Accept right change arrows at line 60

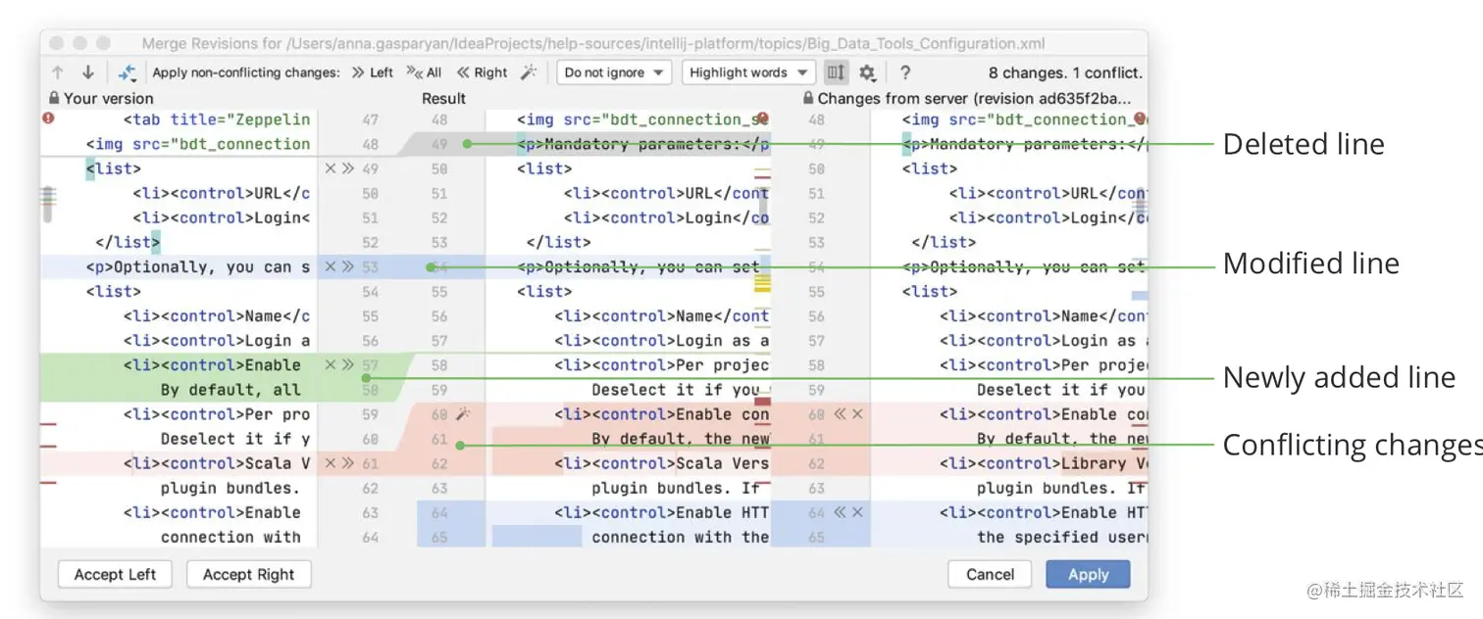(x=840, y=414)
